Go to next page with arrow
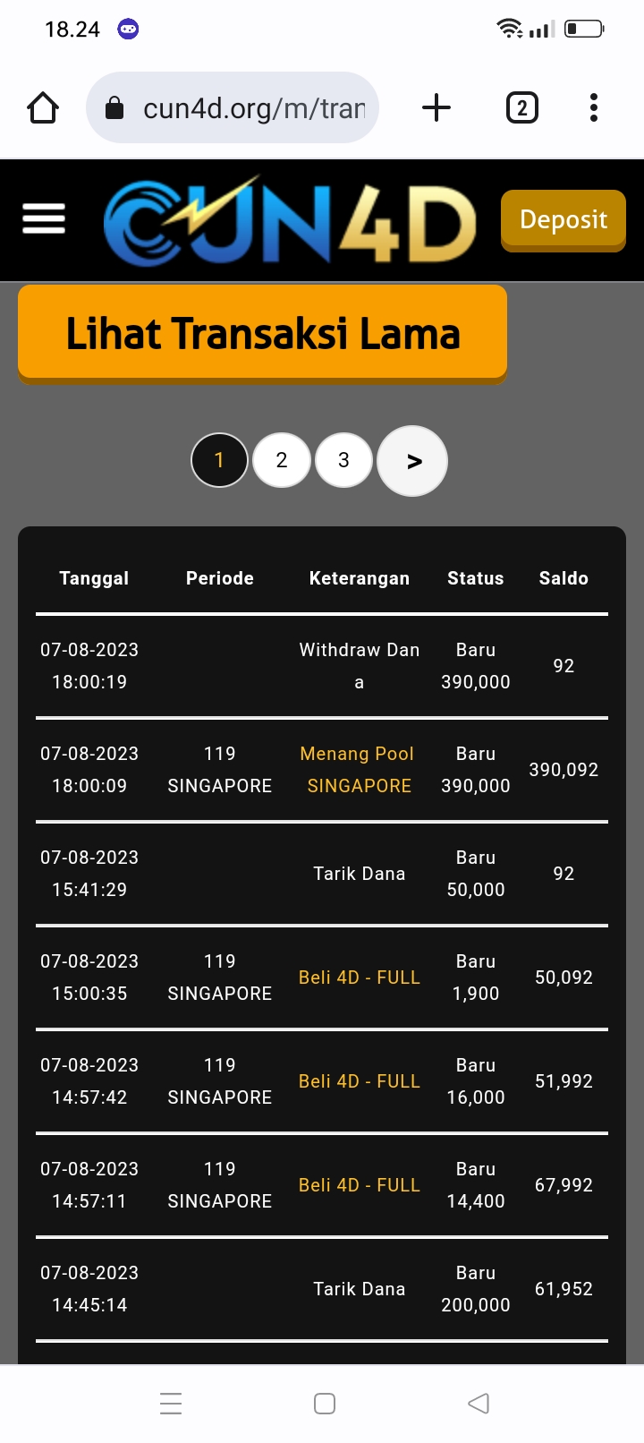644x1443 pixels. [x=412, y=461]
